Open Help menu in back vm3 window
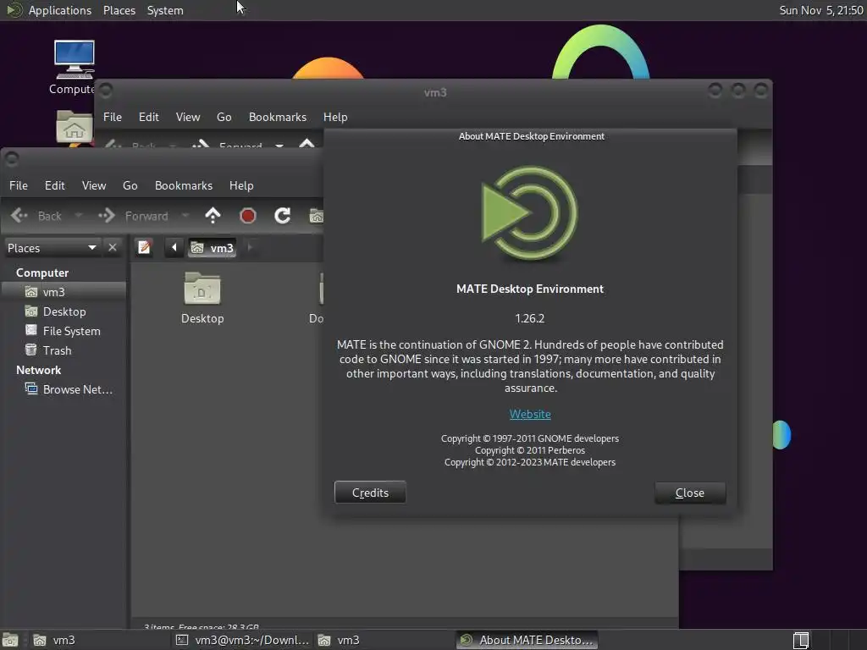 click(x=335, y=117)
